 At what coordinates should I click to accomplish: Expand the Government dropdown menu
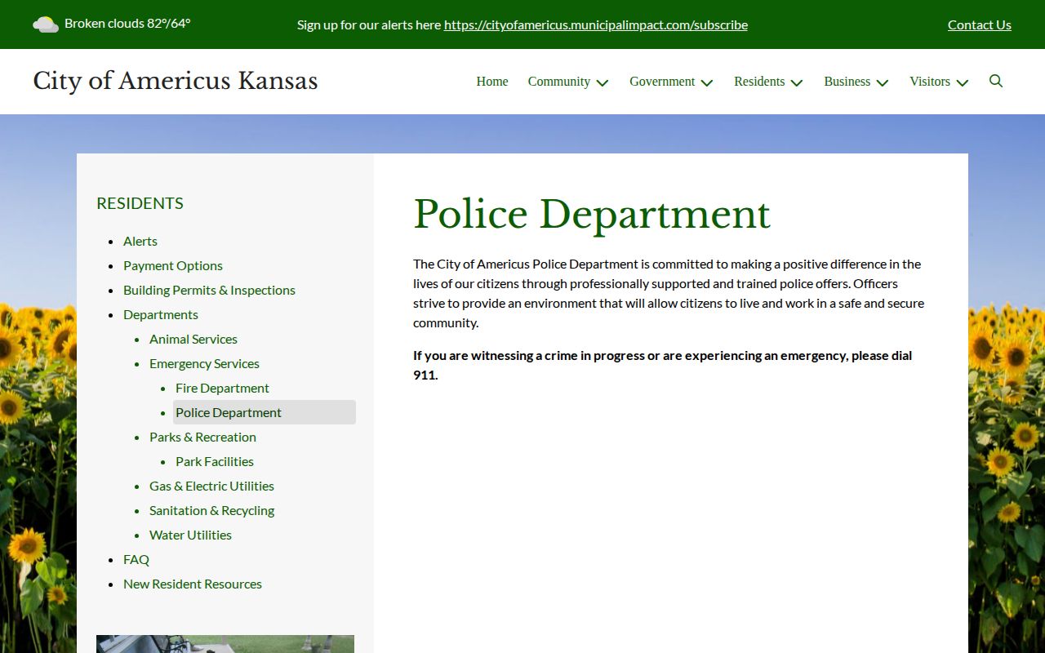tap(671, 82)
